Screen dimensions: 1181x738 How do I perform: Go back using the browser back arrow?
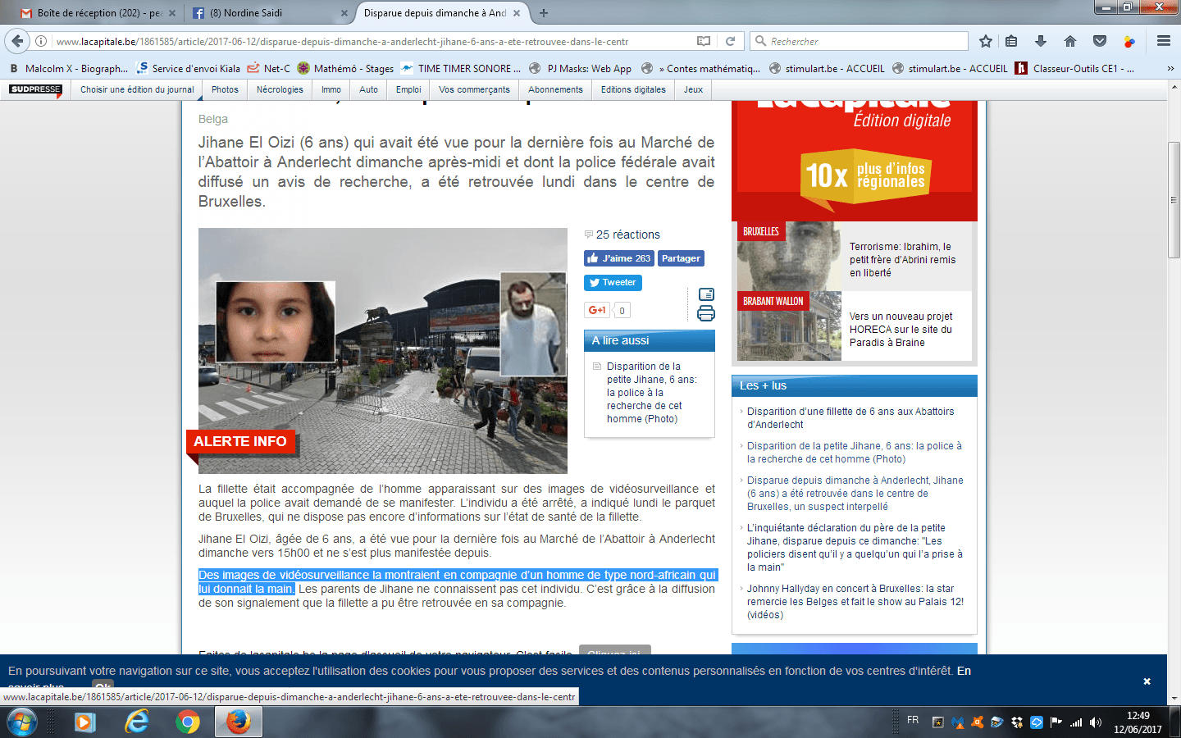click(x=17, y=41)
